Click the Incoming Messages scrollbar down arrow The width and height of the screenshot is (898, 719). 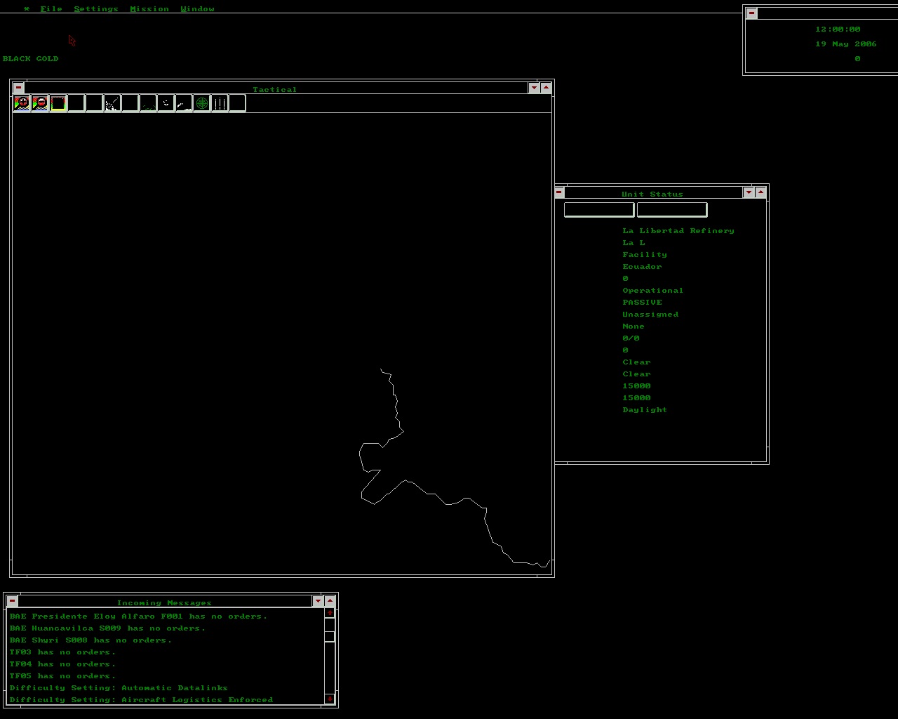330,699
